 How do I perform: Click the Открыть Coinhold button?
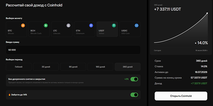pyautogui.click(x=181, y=96)
